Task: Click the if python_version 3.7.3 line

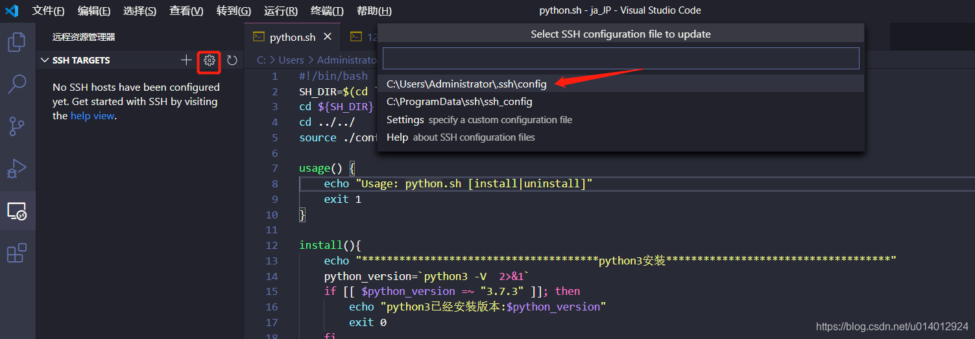Action: coord(452,292)
